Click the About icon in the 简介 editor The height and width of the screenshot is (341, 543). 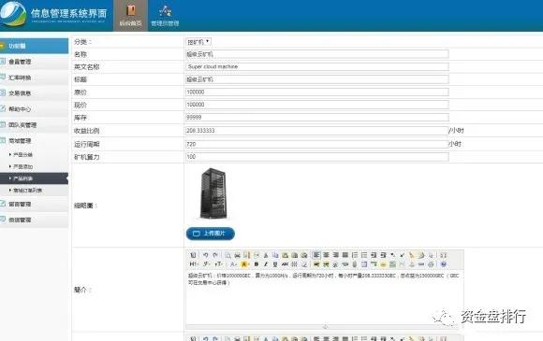coord(443,264)
